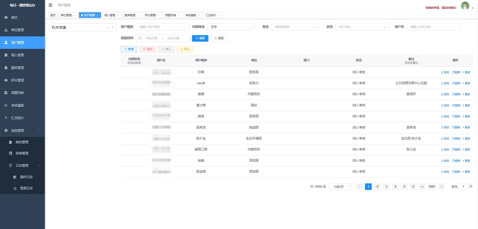Click the user avatar in top-right corner
This screenshot has width=478, height=229.
point(465,6)
